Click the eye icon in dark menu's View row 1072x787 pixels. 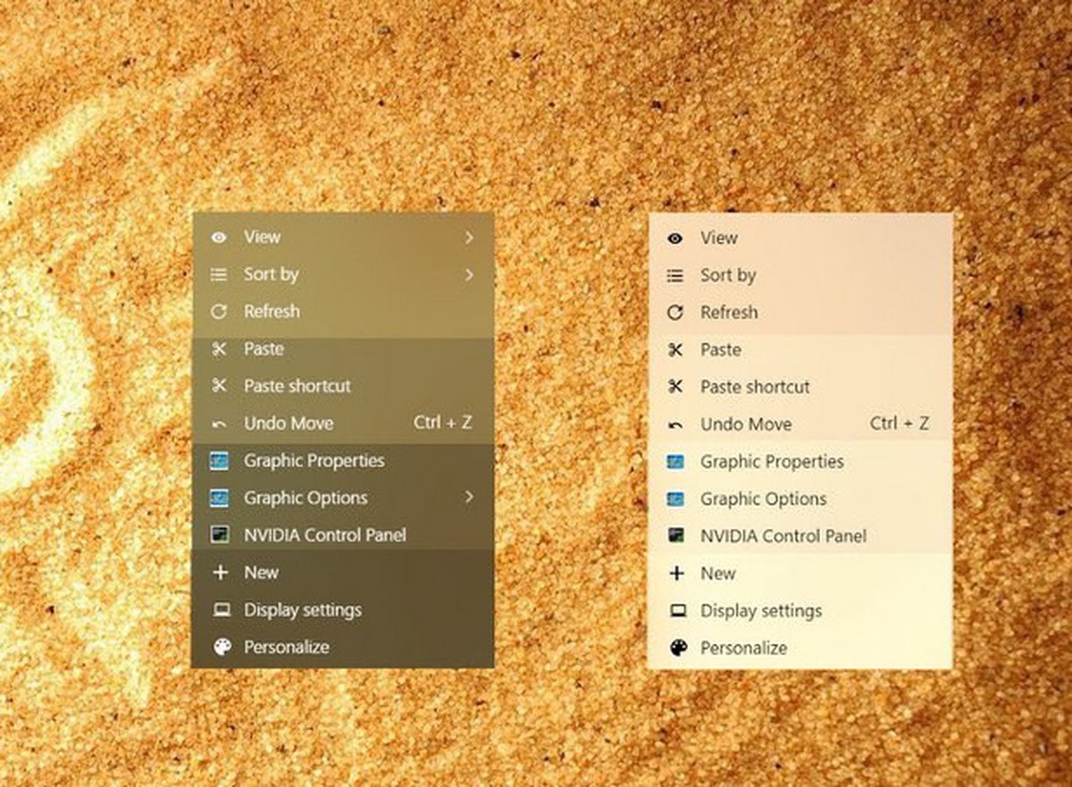(219, 238)
